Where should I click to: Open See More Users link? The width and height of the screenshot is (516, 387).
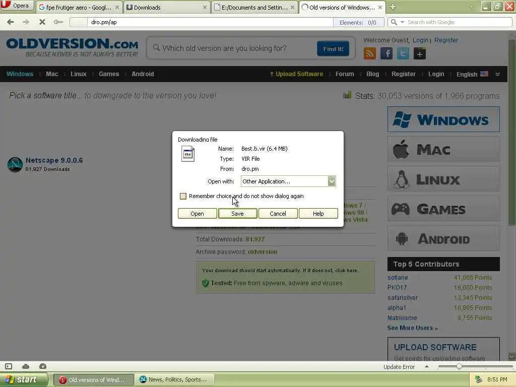pos(412,328)
